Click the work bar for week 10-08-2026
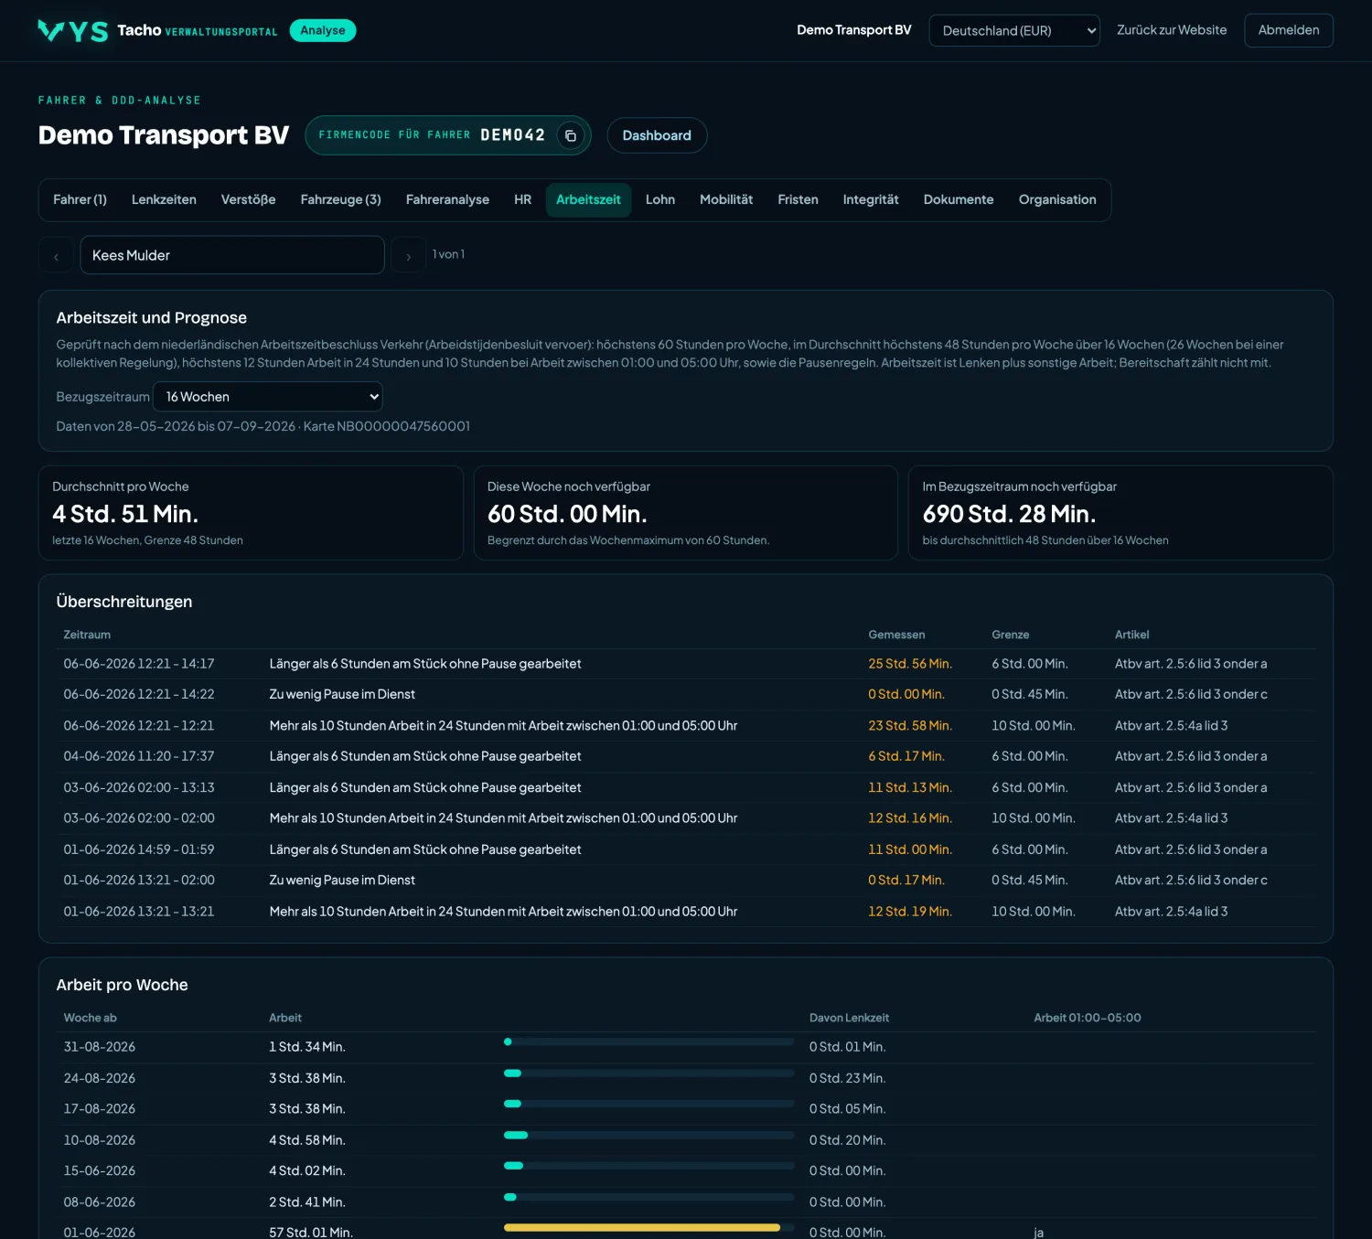 point(648,1136)
